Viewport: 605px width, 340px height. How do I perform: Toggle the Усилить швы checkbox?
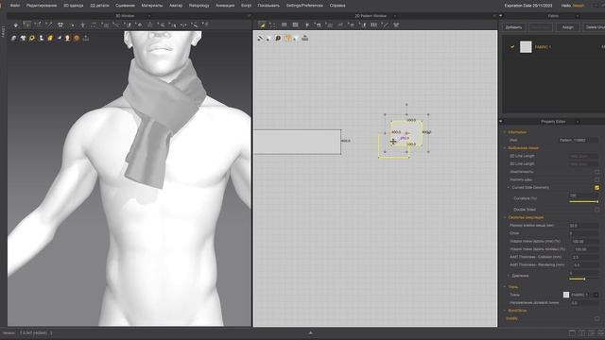click(596, 179)
